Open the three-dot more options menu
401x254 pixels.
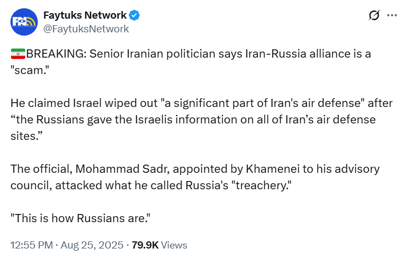coord(392,15)
